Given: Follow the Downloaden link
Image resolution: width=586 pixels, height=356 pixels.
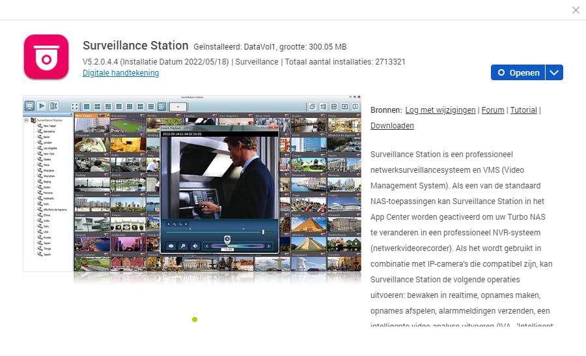Looking at the screenshot, I should [x=392, y=126].
